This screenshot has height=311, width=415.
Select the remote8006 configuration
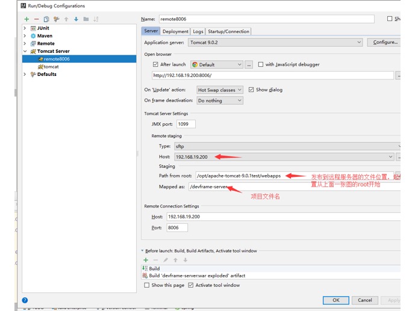click(80, 59)
